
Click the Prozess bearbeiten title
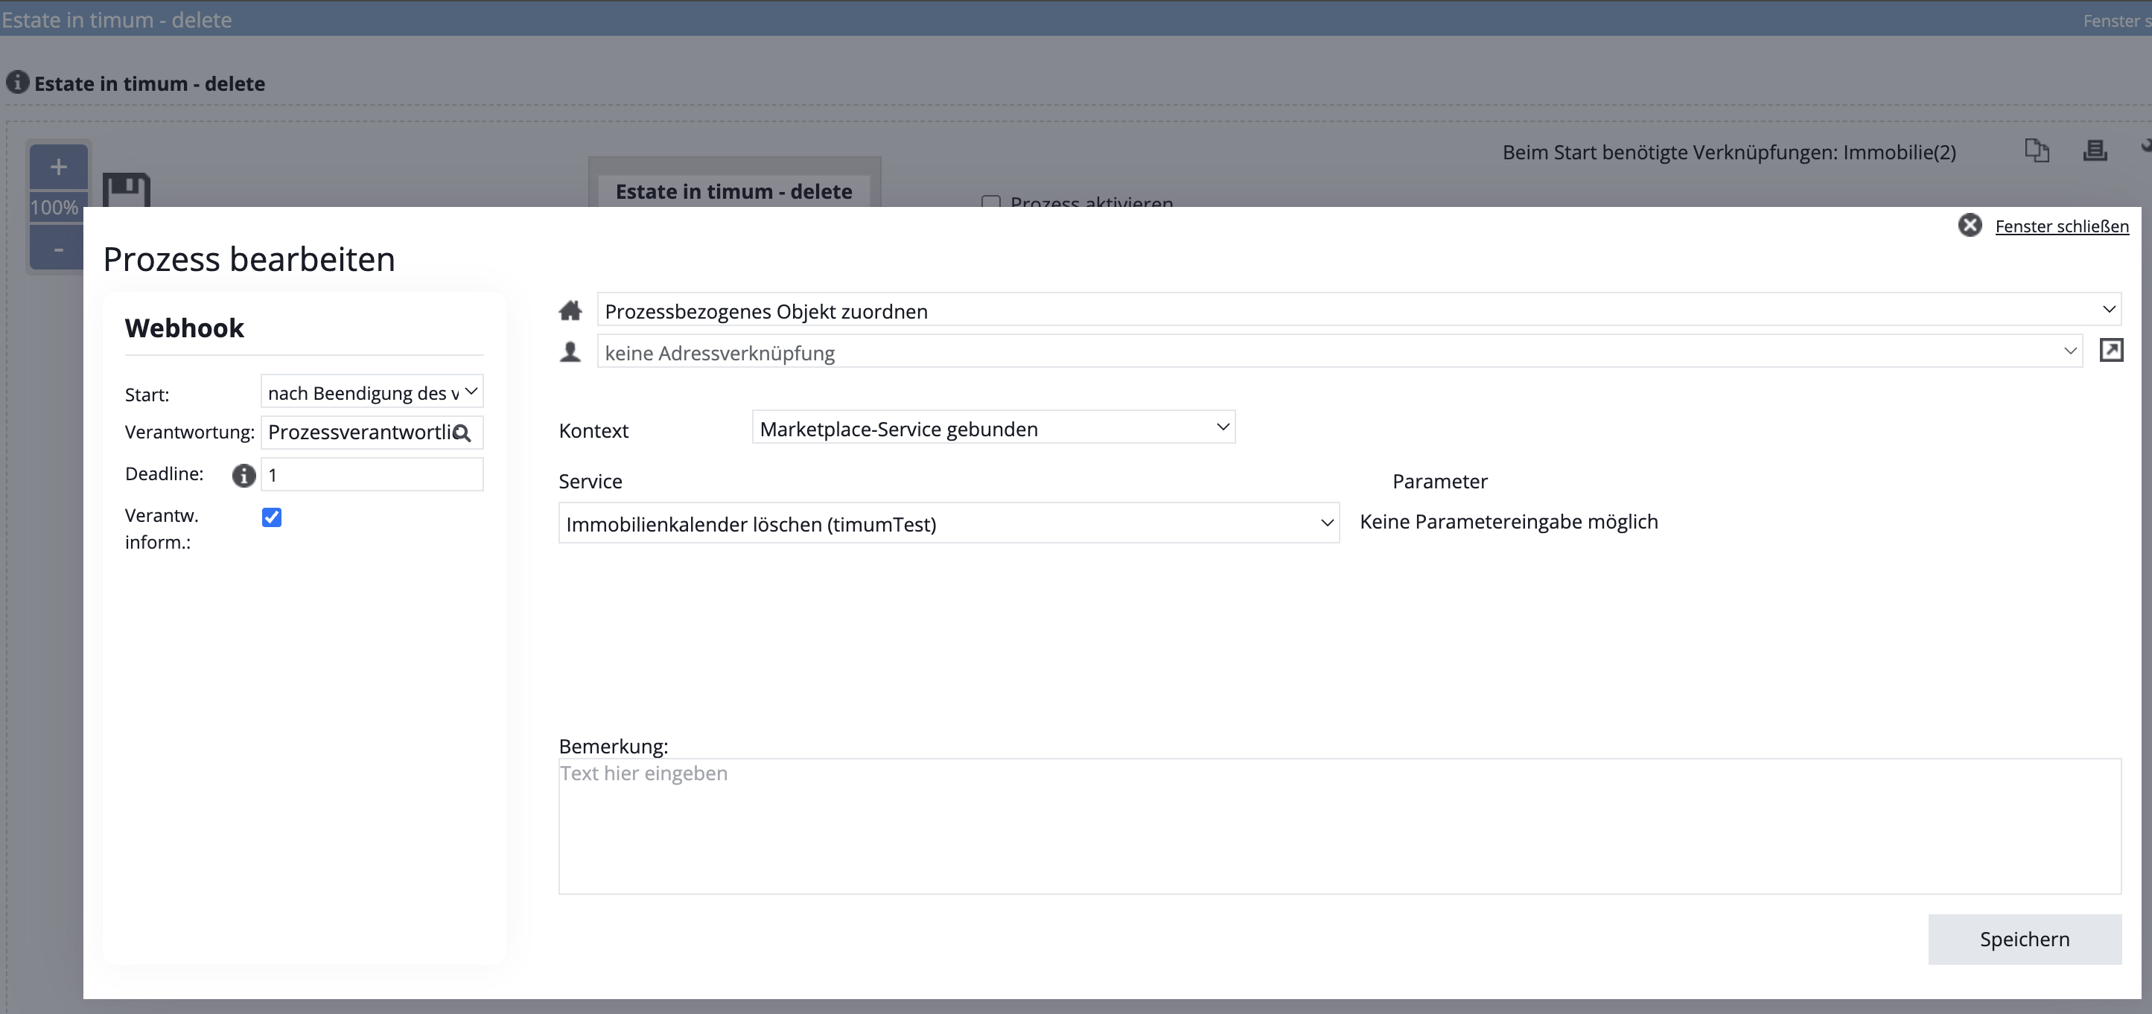coord(249,259)
